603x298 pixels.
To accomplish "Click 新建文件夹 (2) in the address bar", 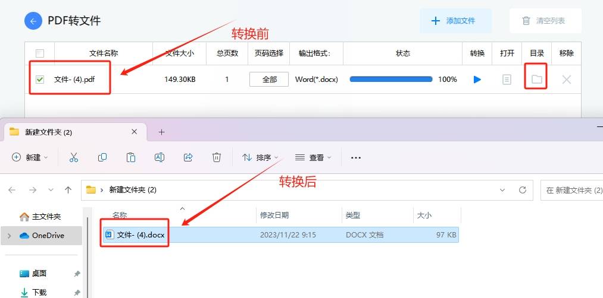I will click(133, 190).
